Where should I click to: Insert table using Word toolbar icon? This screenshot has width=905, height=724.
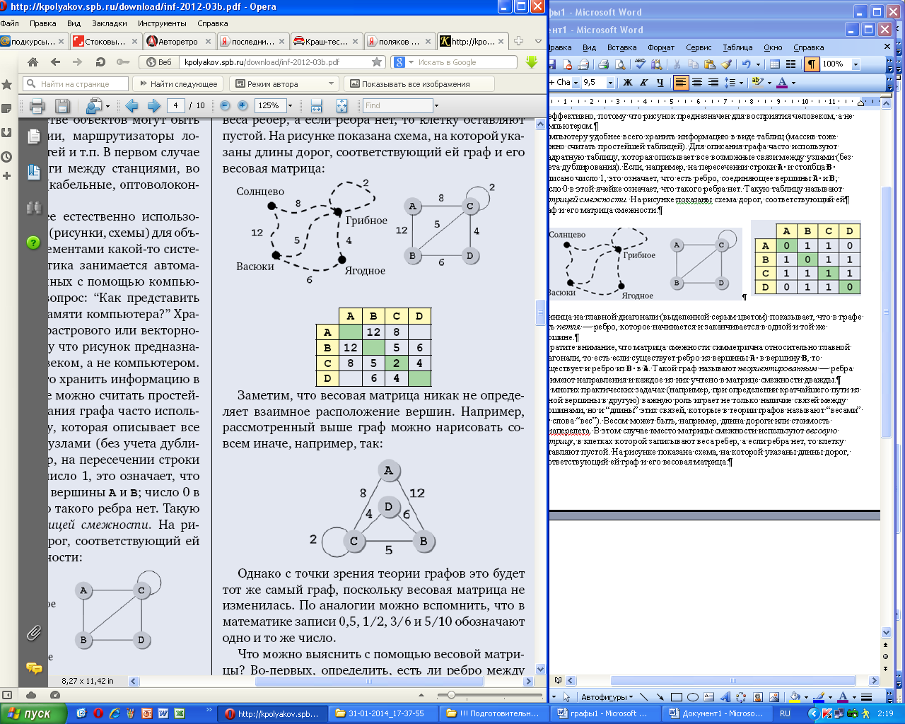(x=775, y=64)
